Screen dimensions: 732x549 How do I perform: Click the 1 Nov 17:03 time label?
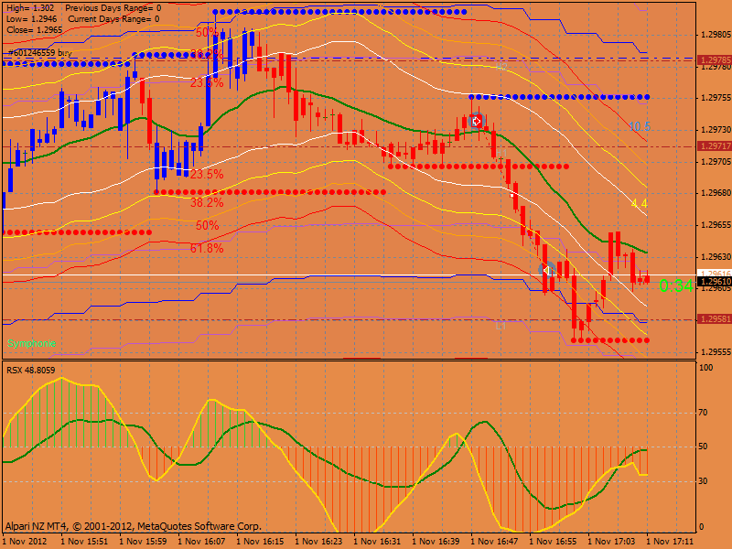[611, 542]
